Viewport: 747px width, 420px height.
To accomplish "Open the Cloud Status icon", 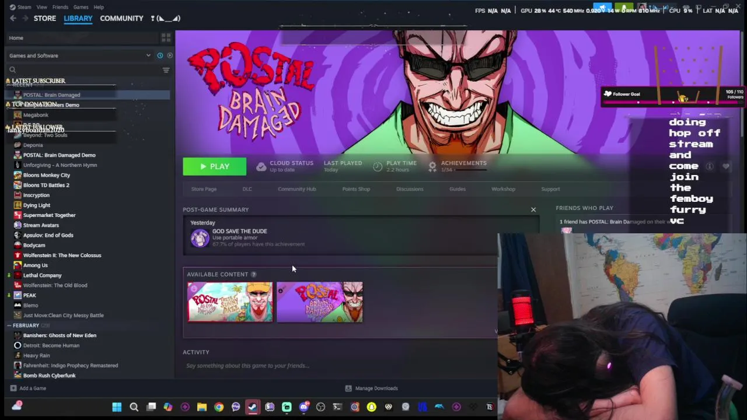I will [x=261, y=167].
